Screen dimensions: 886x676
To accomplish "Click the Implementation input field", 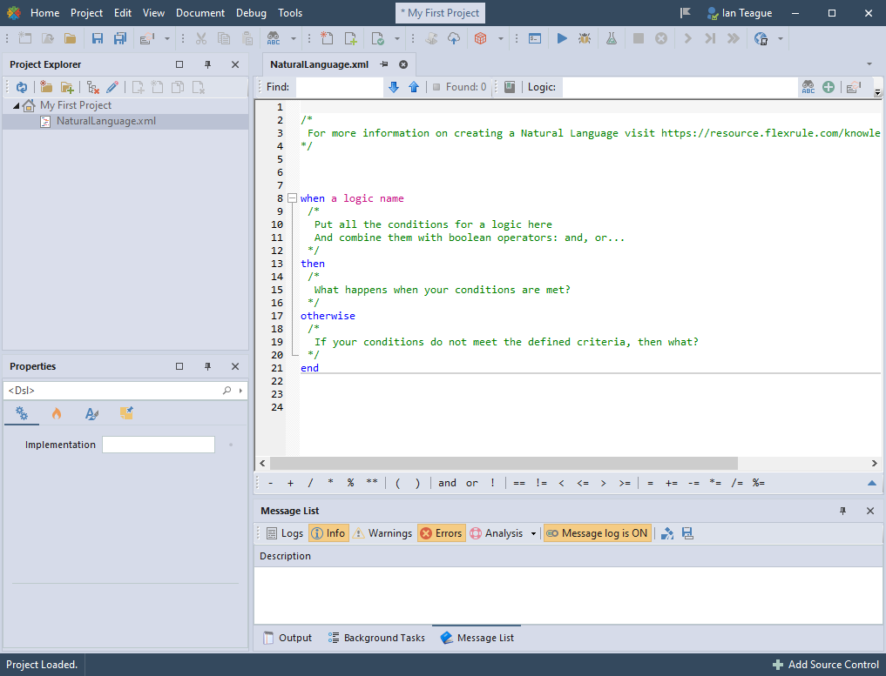I will tap(159, 445).
